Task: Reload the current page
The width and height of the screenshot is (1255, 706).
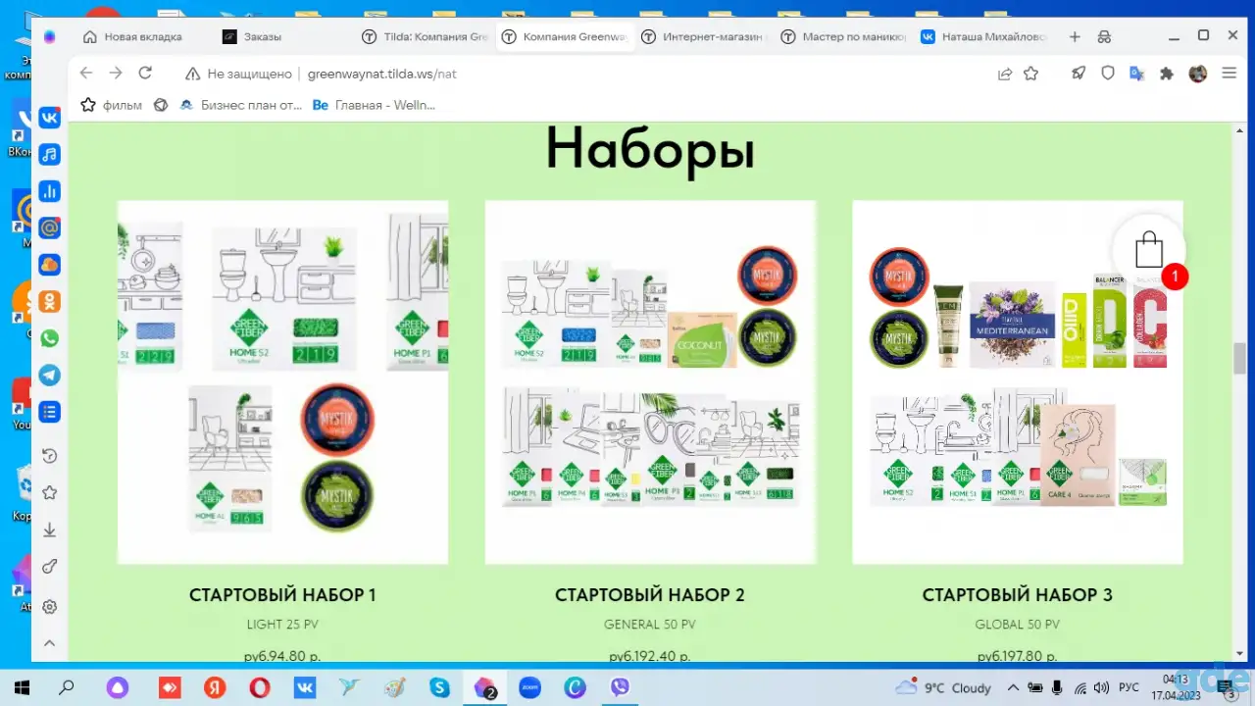Action: point(145,74)
